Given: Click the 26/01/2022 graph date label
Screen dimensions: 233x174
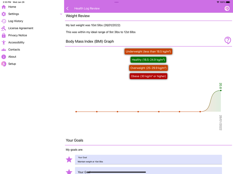Looking at the screenshot, I should 220,123.
